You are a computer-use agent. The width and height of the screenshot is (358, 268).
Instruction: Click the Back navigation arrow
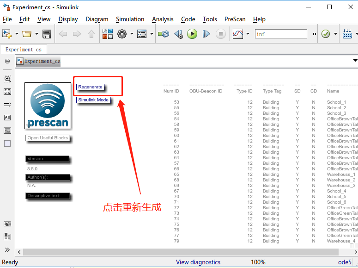tap(63, 34)
